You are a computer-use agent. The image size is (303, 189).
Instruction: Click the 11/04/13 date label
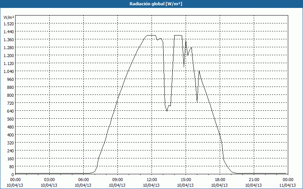(287, 185)
